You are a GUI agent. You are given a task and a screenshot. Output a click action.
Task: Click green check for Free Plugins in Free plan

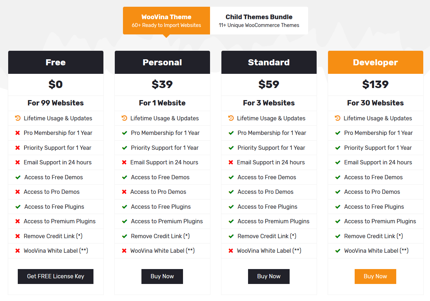point(18,207)
